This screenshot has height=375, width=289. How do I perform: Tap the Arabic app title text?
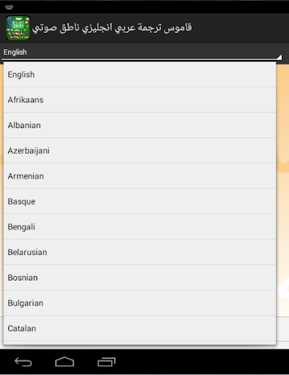click(112, 28)
